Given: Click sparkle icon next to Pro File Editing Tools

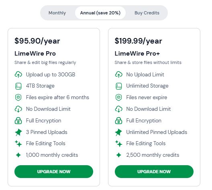Looking at the screenshot, I should pos(18,144).
